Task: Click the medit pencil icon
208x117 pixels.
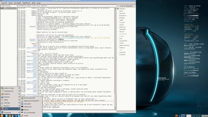Action: click(22, 116)
